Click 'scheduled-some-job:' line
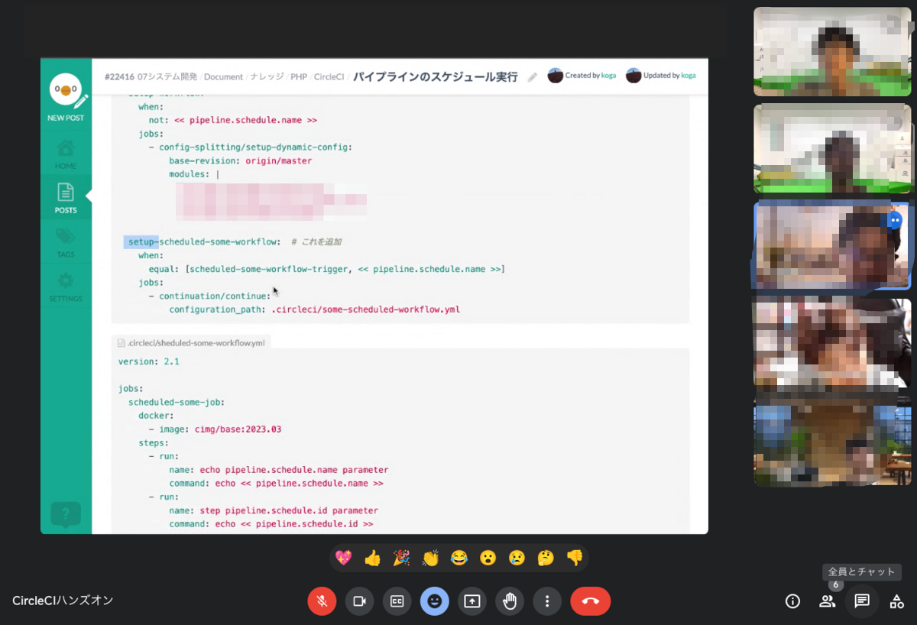917x625 pixels. click(177, 402)
